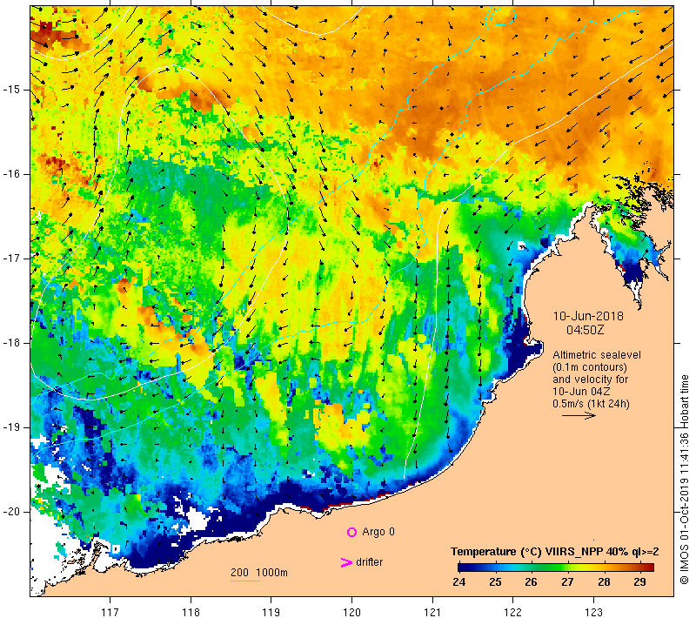Click the longitude axis label 117
Image resolution: width=696 pixels, height=618 pixels.
tap(110, 612)
